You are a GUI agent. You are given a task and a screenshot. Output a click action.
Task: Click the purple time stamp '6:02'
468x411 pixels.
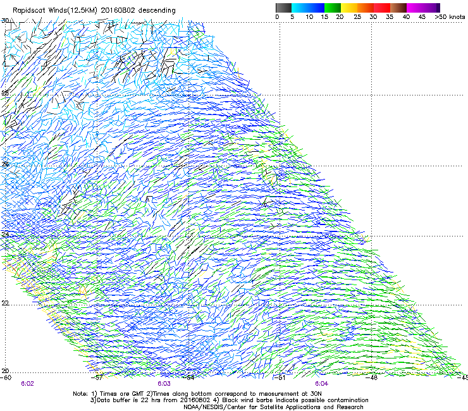(x=27, y=384)
